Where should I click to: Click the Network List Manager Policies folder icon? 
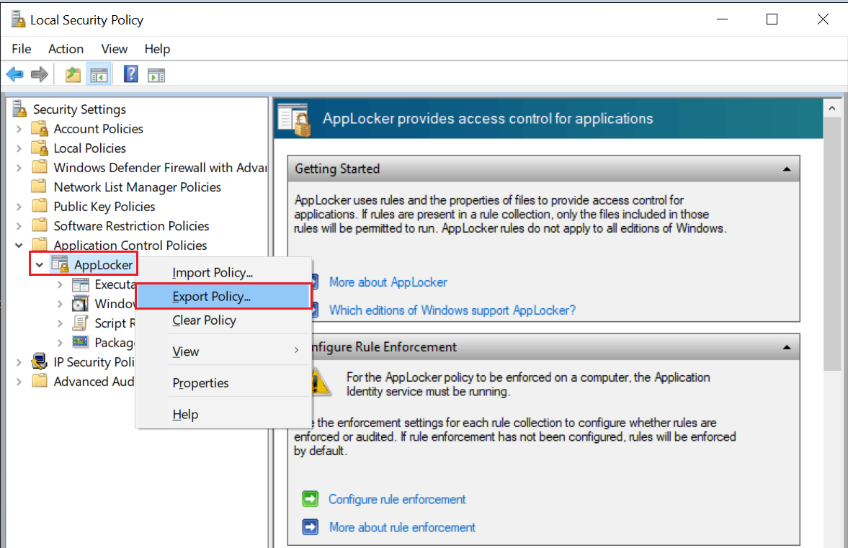pos(39,187)
